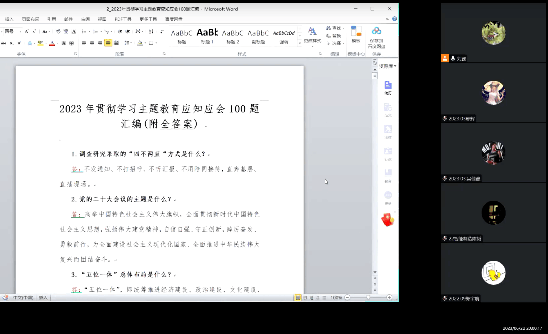The height and width of the screenshot is (334, 548).
Task: Open Word help question mark icon
Action: (x=395, y=19)
